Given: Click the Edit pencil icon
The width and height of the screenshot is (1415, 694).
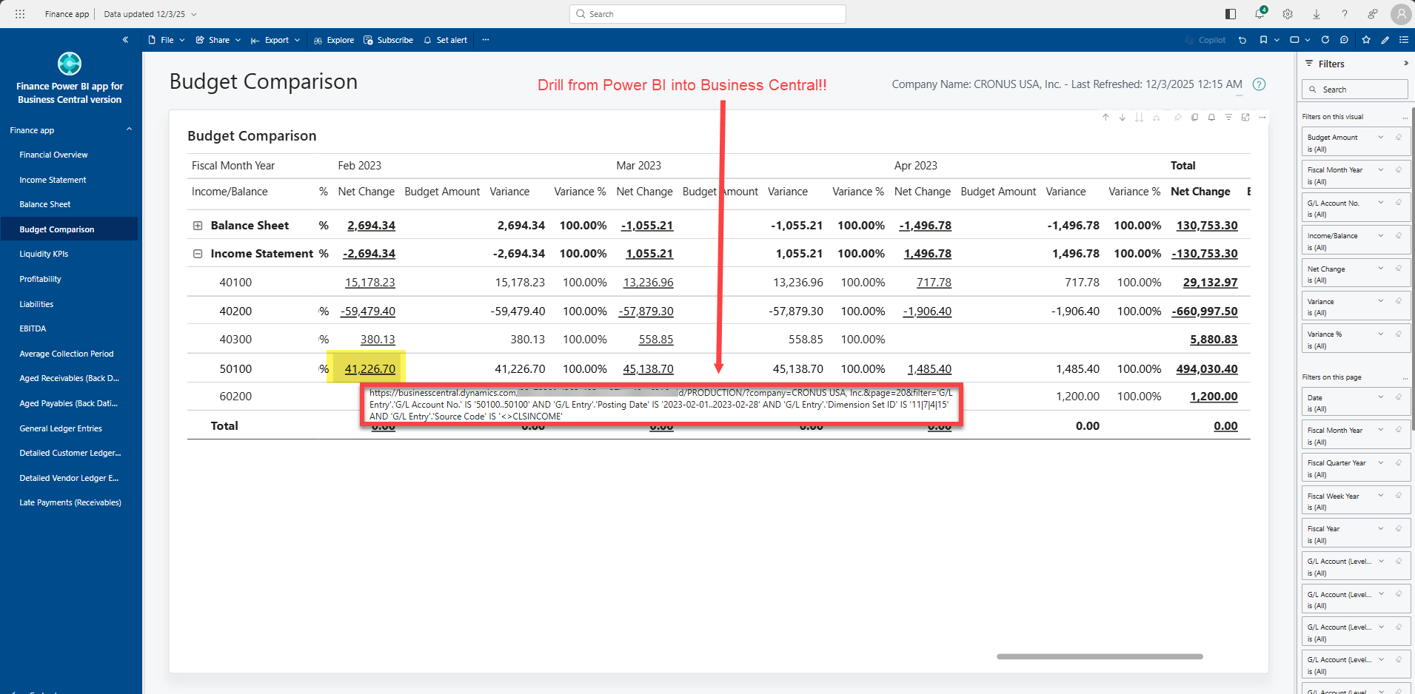Looking at the screenshot, I should pyautogui.click(x=1385, y=40).
